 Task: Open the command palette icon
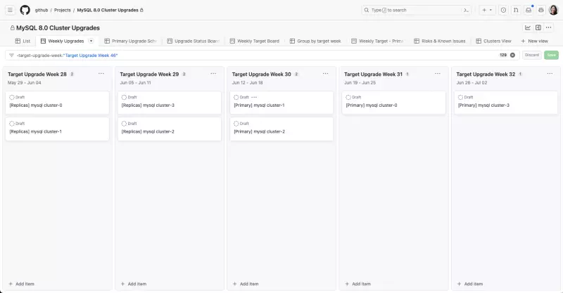(x=466, y=10)
